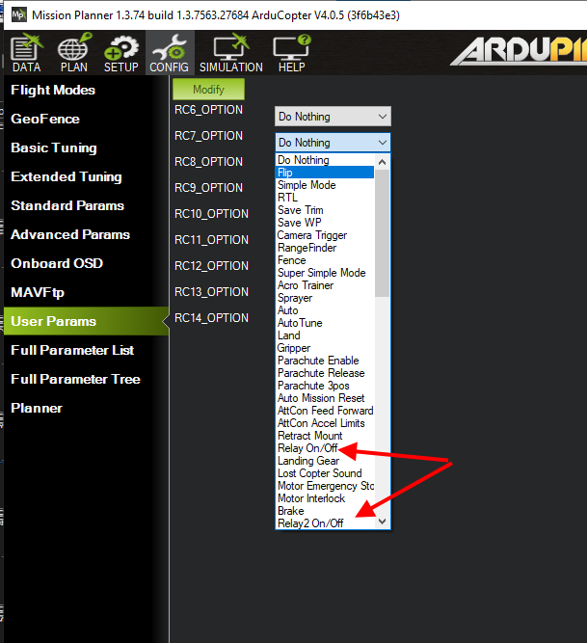Pick Camera Trigger from the list
The height and width of the screenshot is (643, 587).
click(312, 235)
